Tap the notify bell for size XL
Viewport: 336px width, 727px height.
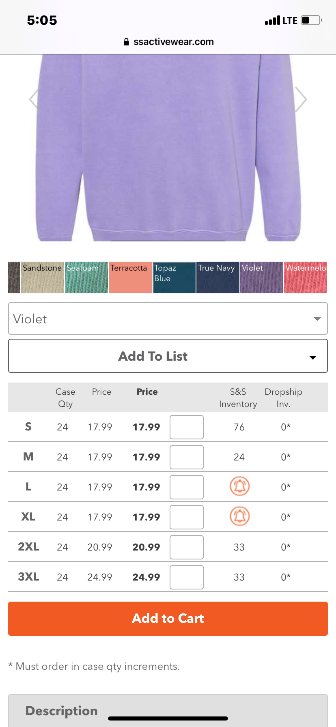tap(239, 517)
